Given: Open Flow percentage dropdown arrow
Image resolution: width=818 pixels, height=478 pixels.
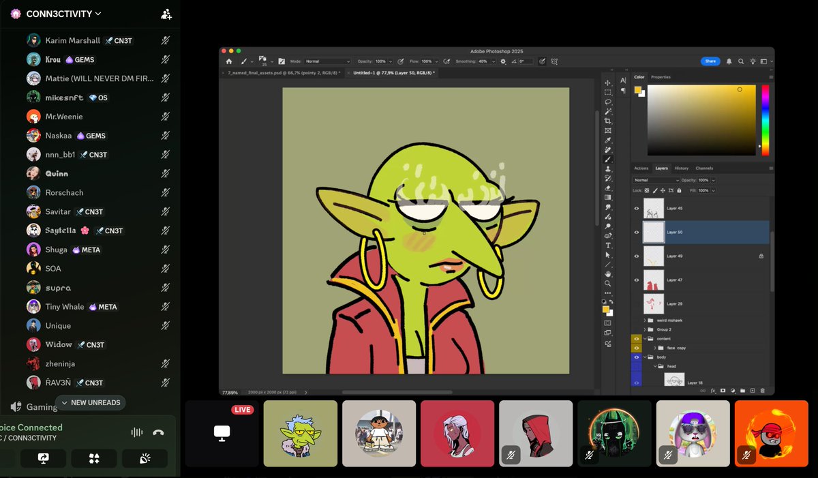Looking at the screenshot, I should tap(437, 61).
